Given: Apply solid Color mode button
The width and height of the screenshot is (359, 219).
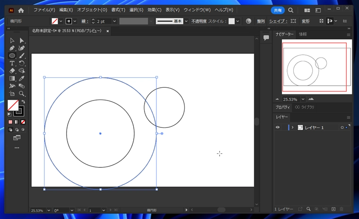Looking at the screenshot, I should point(10,122).
